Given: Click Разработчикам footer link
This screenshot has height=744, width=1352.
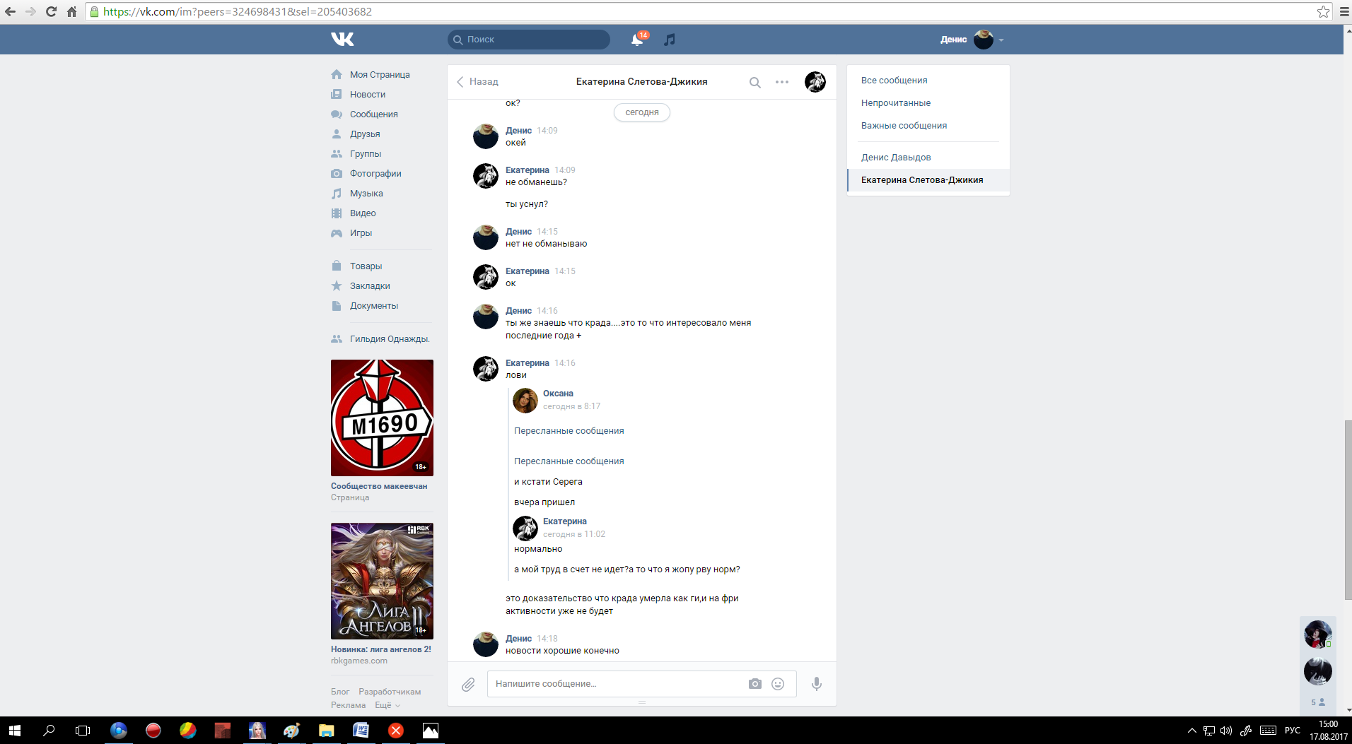Looking at the screenshot, I should (390, 692).
